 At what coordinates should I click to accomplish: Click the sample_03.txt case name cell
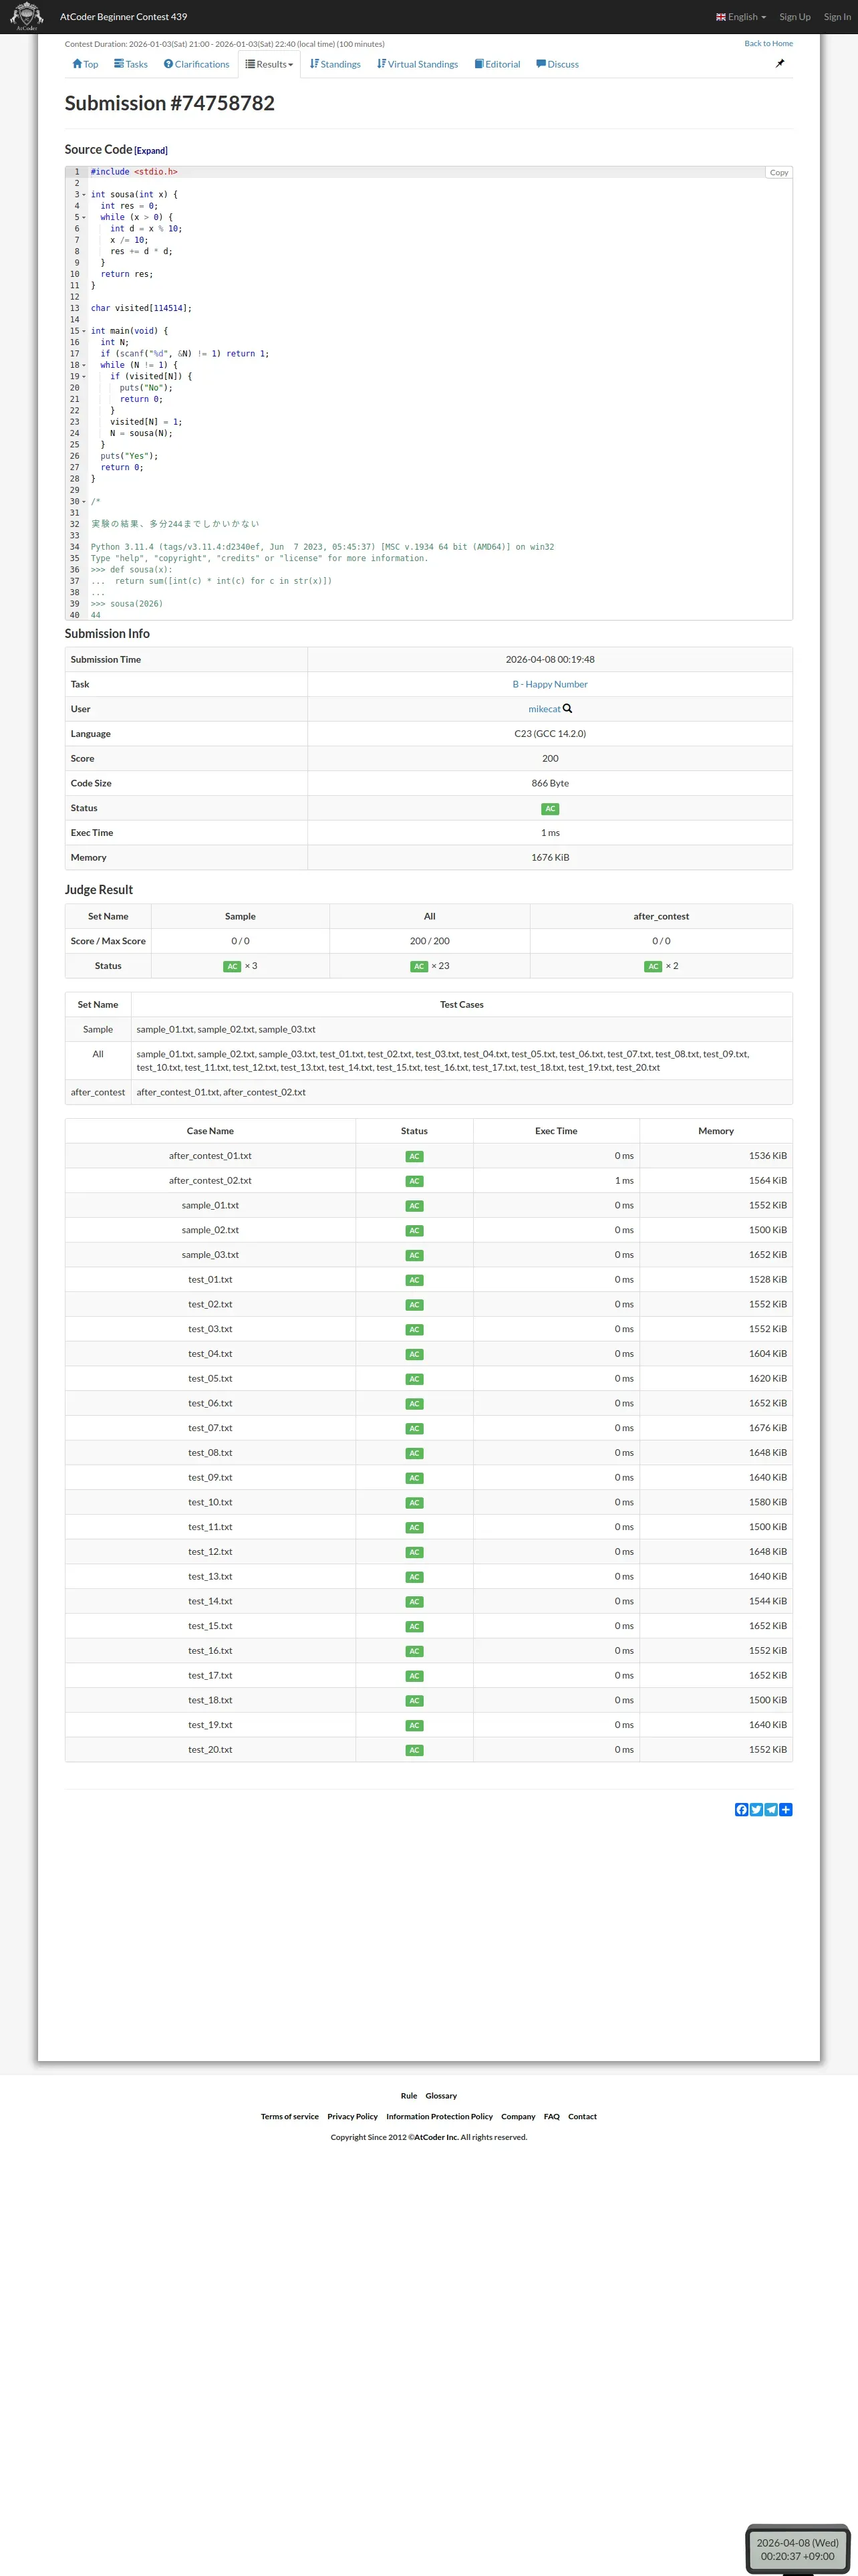(x=210, y=1255)
